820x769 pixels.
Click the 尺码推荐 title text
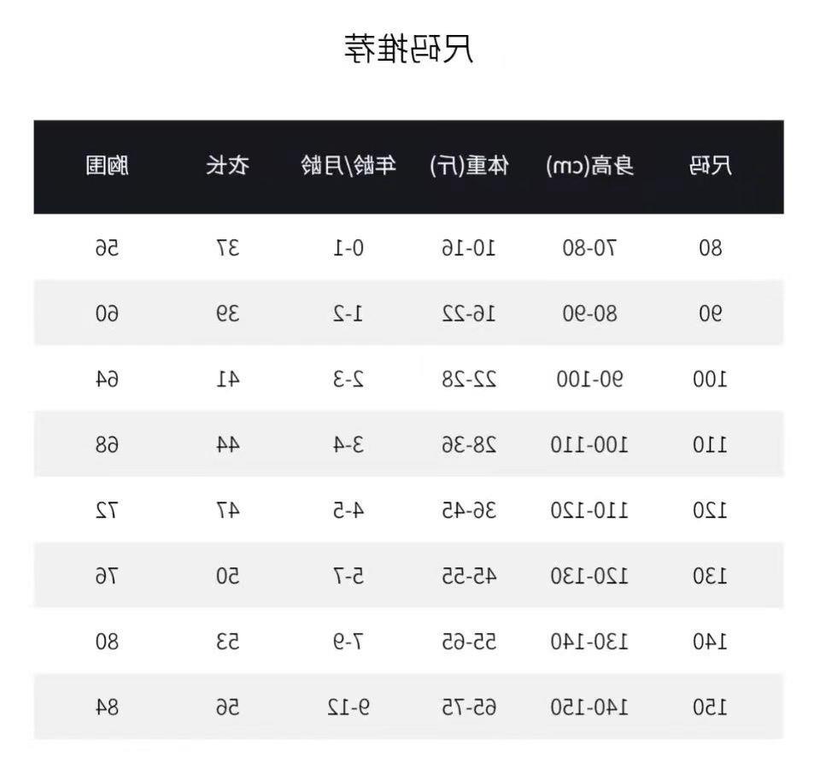[409, 48]
